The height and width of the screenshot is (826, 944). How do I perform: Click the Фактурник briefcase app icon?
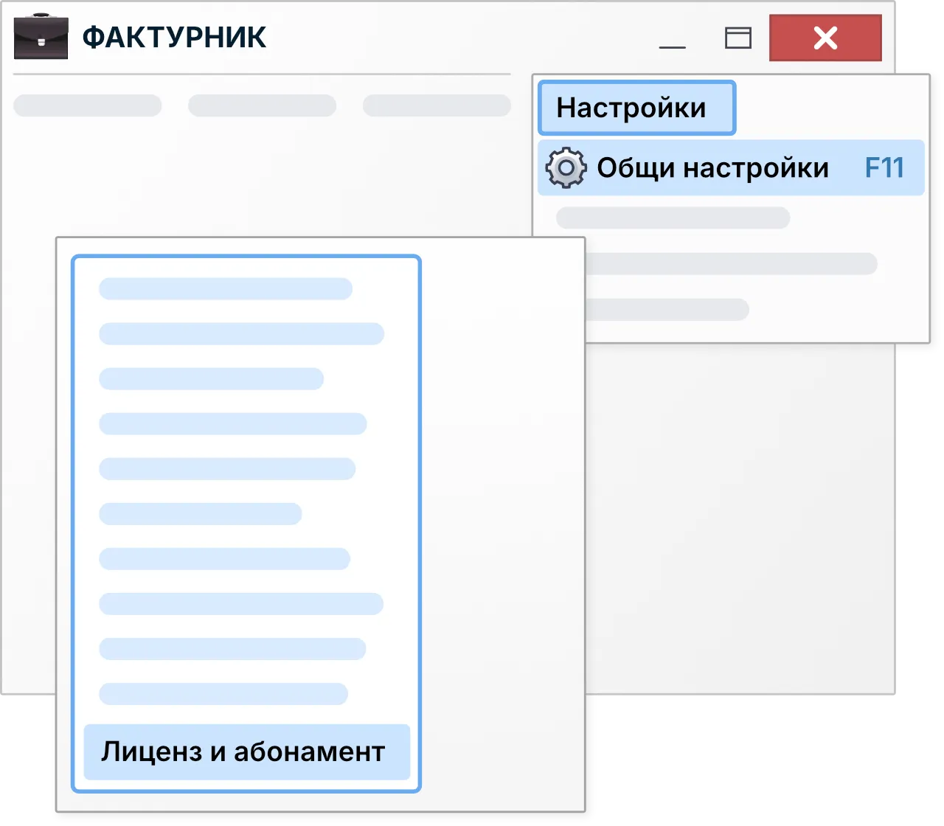coord(41,36)
